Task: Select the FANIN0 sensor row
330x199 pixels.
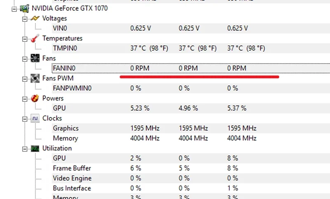Action: (64, 68)
